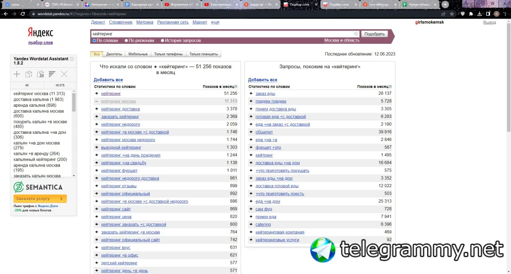Add 'кейтеринг фуршет' with its plus icon
The width and height of the screenshot is (511, 274).
97,170
